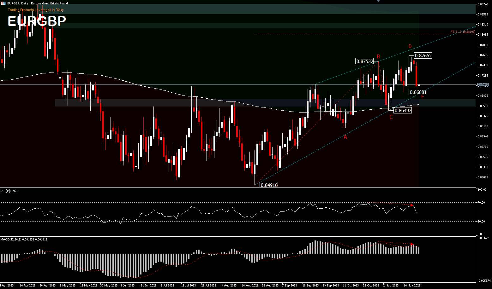This screenshot has height=289, width=492.
Task: Click the red arrowhead on the RSI divergence line
Action: tap(411, 205)
